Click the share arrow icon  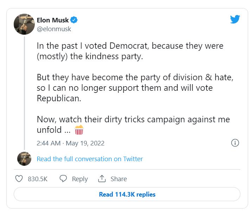[102, 179]
